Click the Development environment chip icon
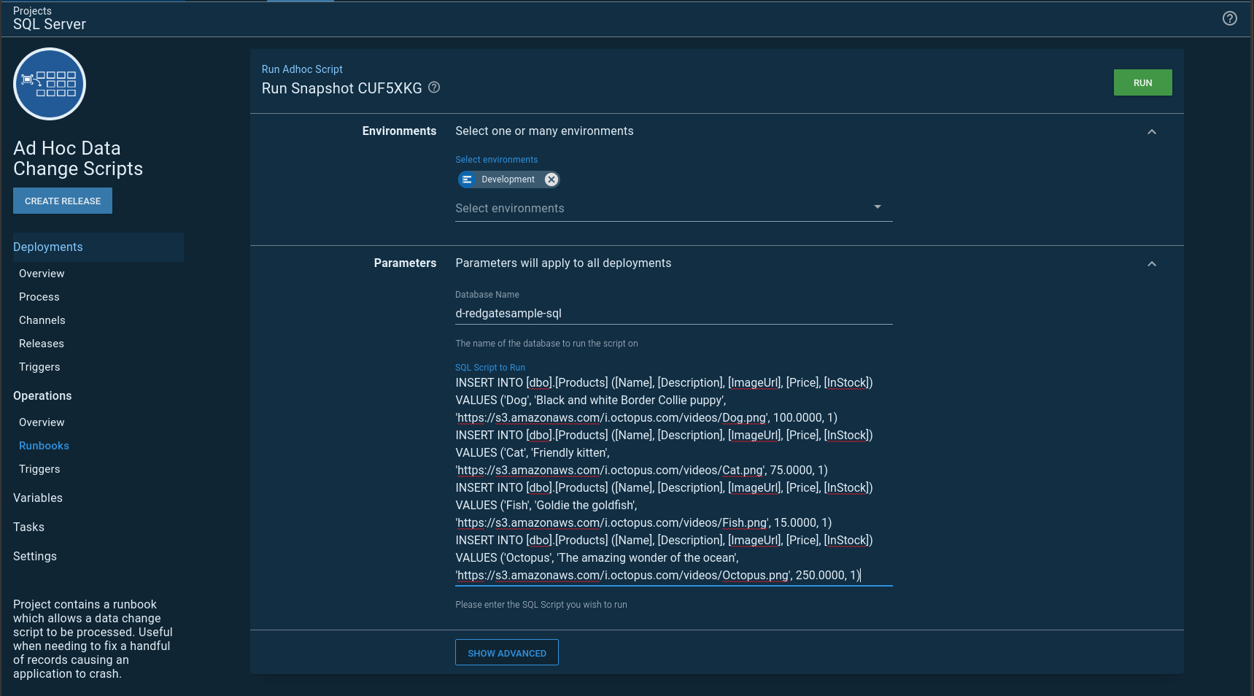The height and width of the screenshot is (696, 1254). [468, 179]
